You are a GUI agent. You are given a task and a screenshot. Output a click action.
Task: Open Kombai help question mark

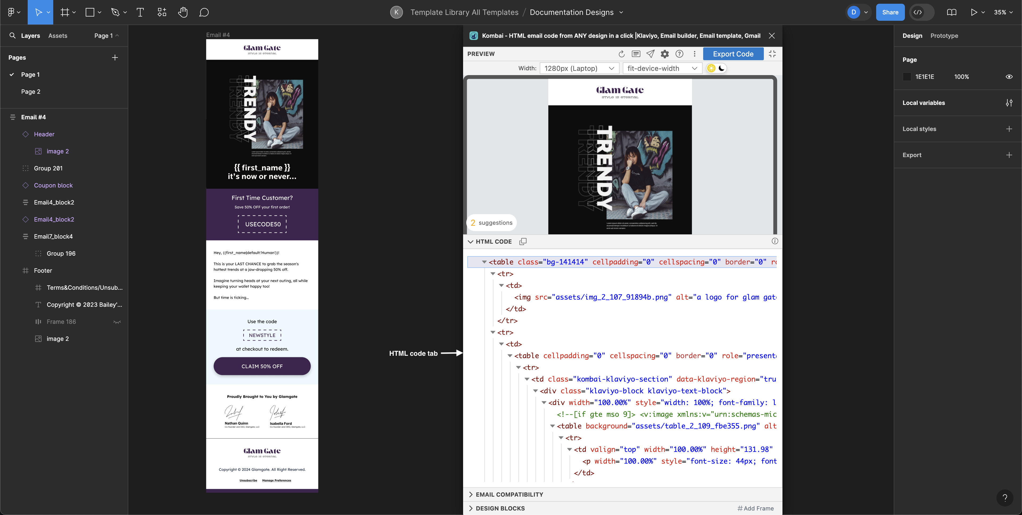[x=679, y=54]
